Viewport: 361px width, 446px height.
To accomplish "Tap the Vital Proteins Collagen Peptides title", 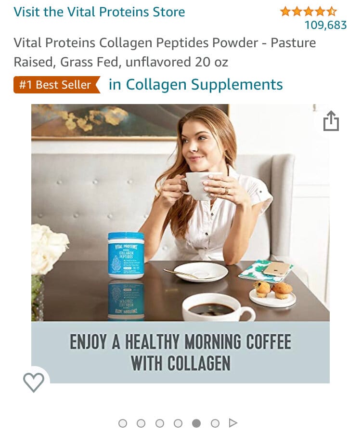I will [x=165, y=52].
